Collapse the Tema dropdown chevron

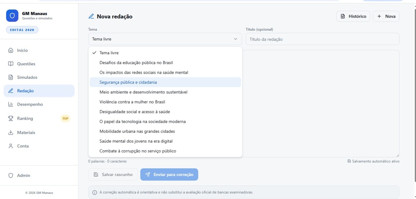236,39
